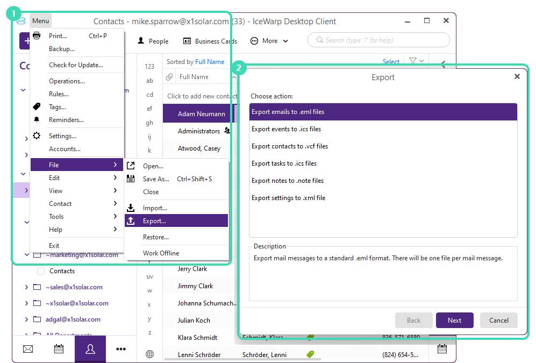Image resolution: width=536 pixels, height=363 pixels.
Task: Expand the ~x1solar@x1solar.com tree node
Action: 26,303
